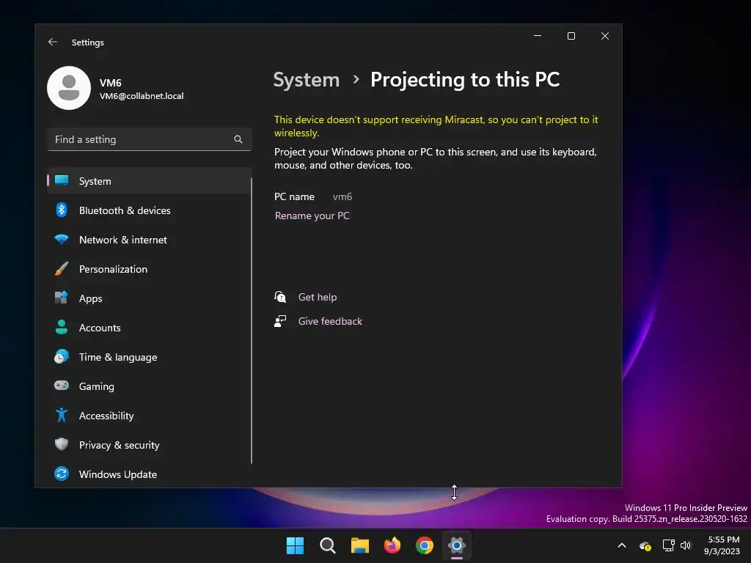Open Time & language settings
751x563 pixels.
click(149, 357)
